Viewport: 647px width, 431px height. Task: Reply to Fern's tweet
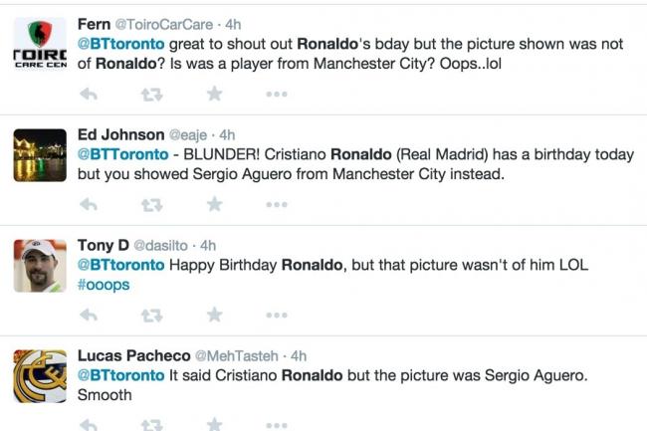coord(88,94)
